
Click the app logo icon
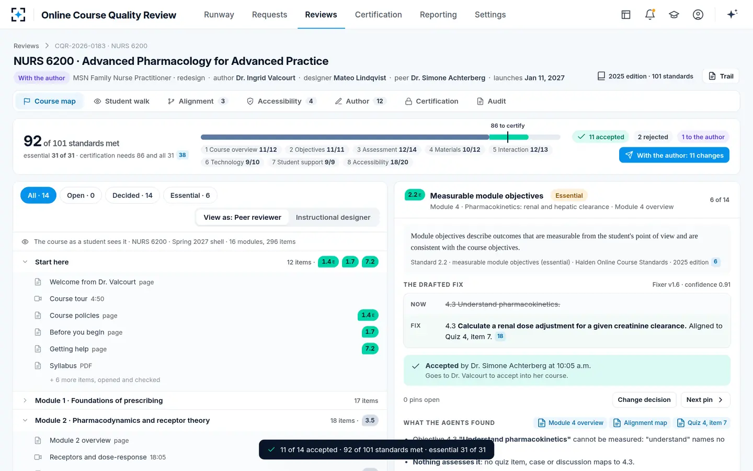pyautogui.click(x=18, y=15)
